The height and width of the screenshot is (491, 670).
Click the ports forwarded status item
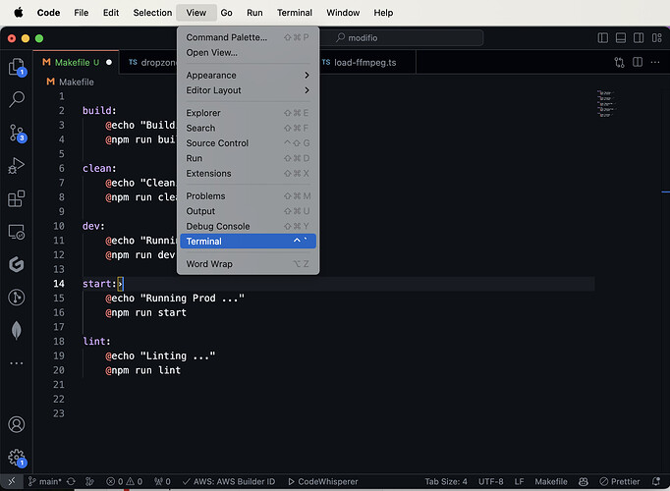tap(162, 481)
